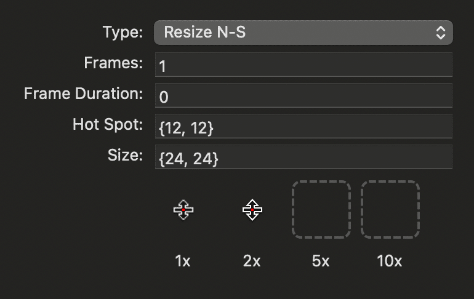
Task: Select the empty 10x image slot
Action: click(390, 210)
